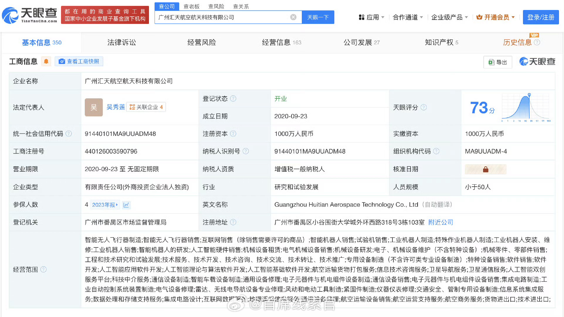This screenshot has height=317, width=564.
Task: Click locked 核准日期 VIP icon
Action: [x=485, y=169]
